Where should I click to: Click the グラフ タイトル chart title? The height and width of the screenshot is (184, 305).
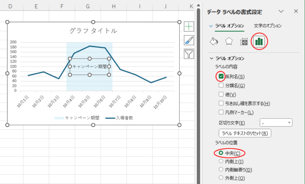[x=93, y=31]
